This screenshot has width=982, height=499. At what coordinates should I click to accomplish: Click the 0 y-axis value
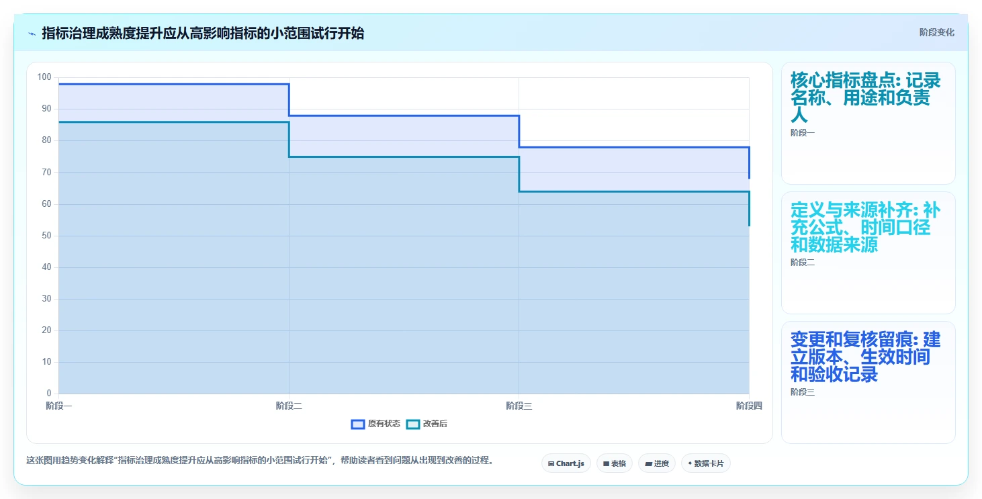[49, 394]
